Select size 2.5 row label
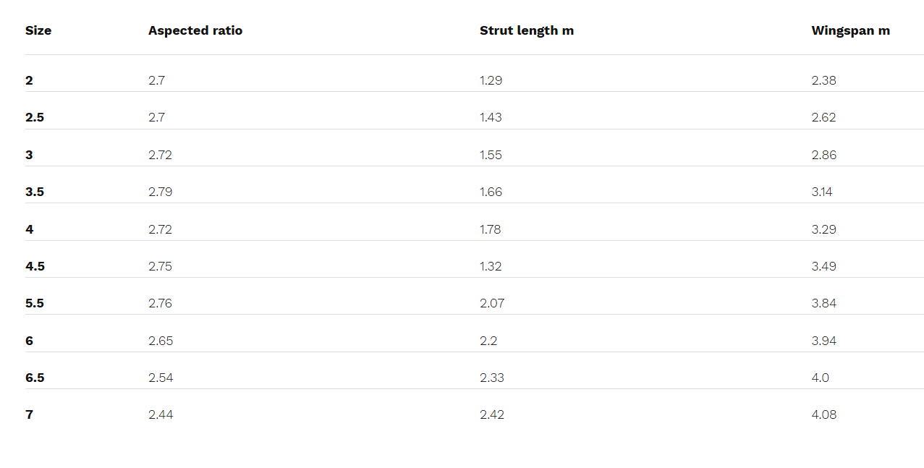This screenshot has width=924, height=468. [x=35, y=117]
